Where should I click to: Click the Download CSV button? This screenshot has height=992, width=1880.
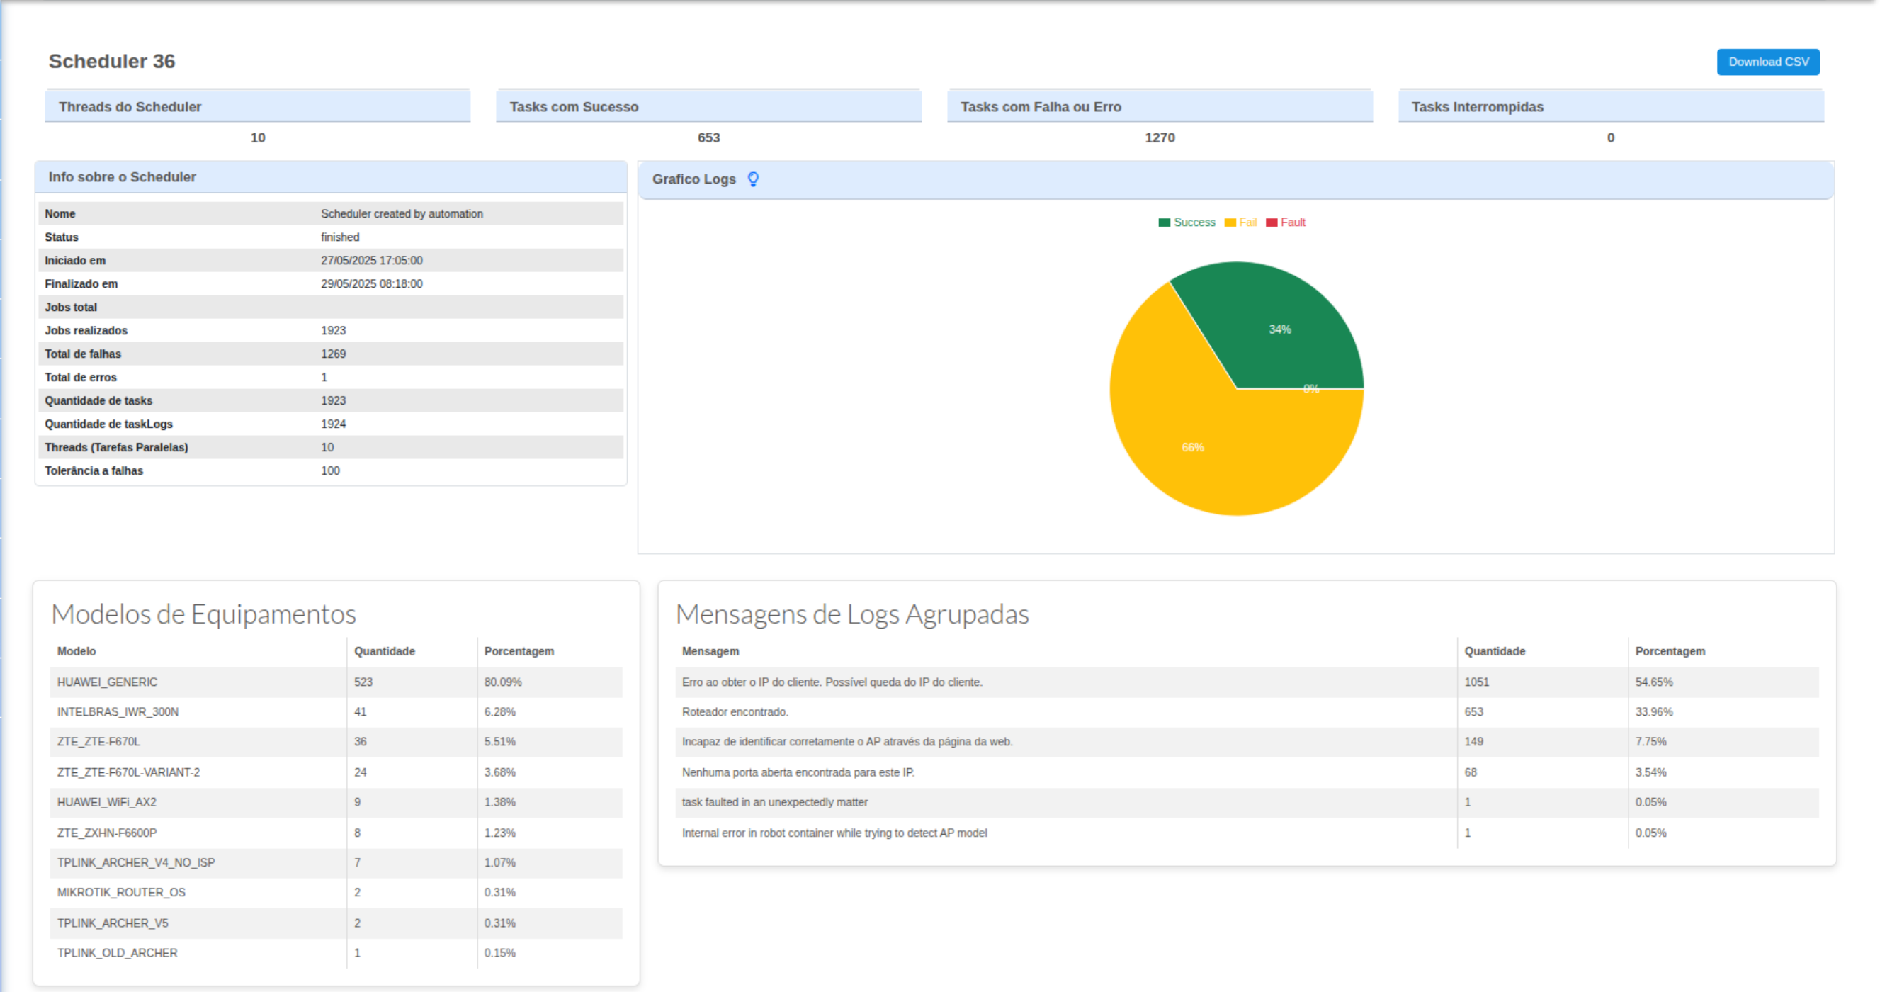tap(1767, 62)
